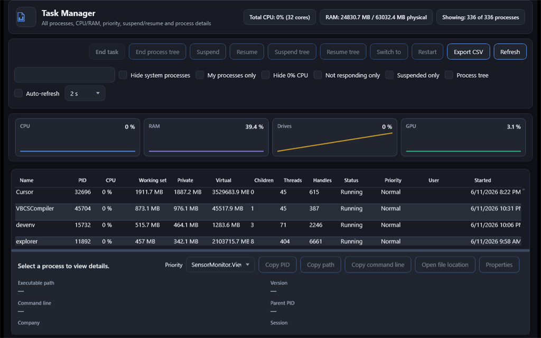Click the Suspend button
This screenshot has width=541, height=338.
tap(208, 52)
